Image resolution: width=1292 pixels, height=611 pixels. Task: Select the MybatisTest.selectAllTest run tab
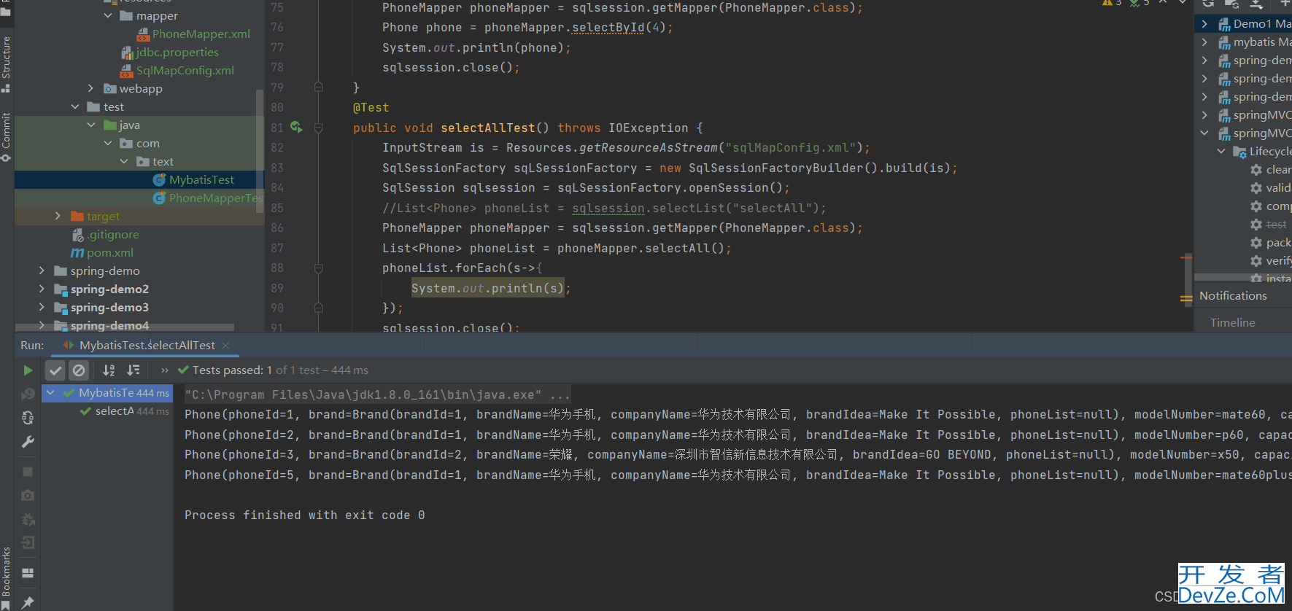pos(147,346)
